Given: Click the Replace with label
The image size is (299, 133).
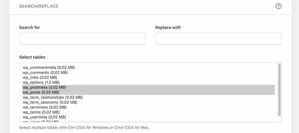Looking at the screenshot, I should coord(168,27).
